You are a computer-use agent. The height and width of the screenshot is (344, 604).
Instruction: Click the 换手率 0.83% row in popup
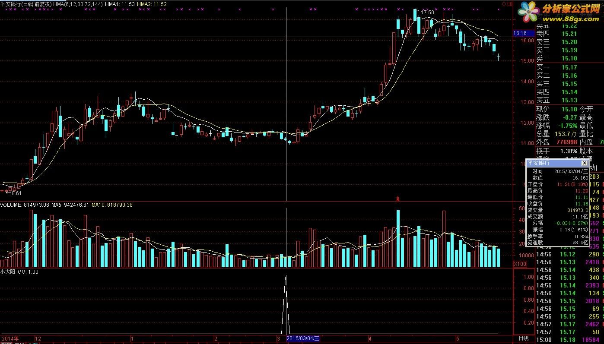point(558,236)
